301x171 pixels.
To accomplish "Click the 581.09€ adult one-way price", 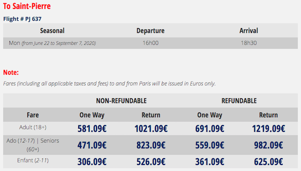I will [92, 129].
